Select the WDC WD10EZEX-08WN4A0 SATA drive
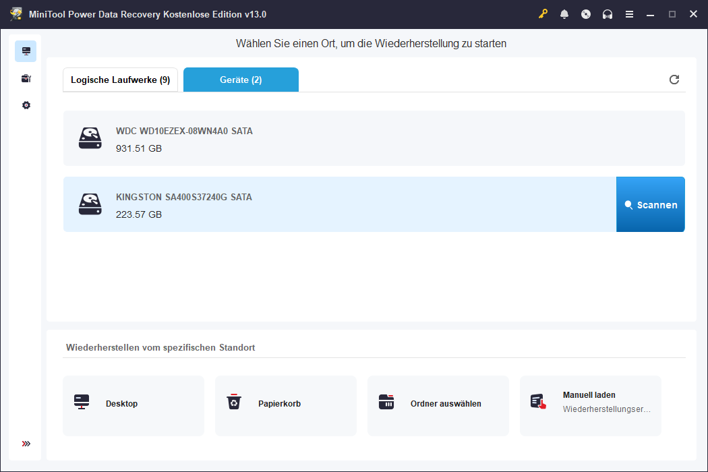708x472 pixels. click(374, 138)
